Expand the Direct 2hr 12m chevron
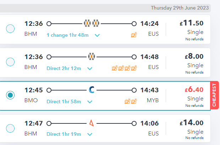This screenshot has width=220, height=145. 90,69
